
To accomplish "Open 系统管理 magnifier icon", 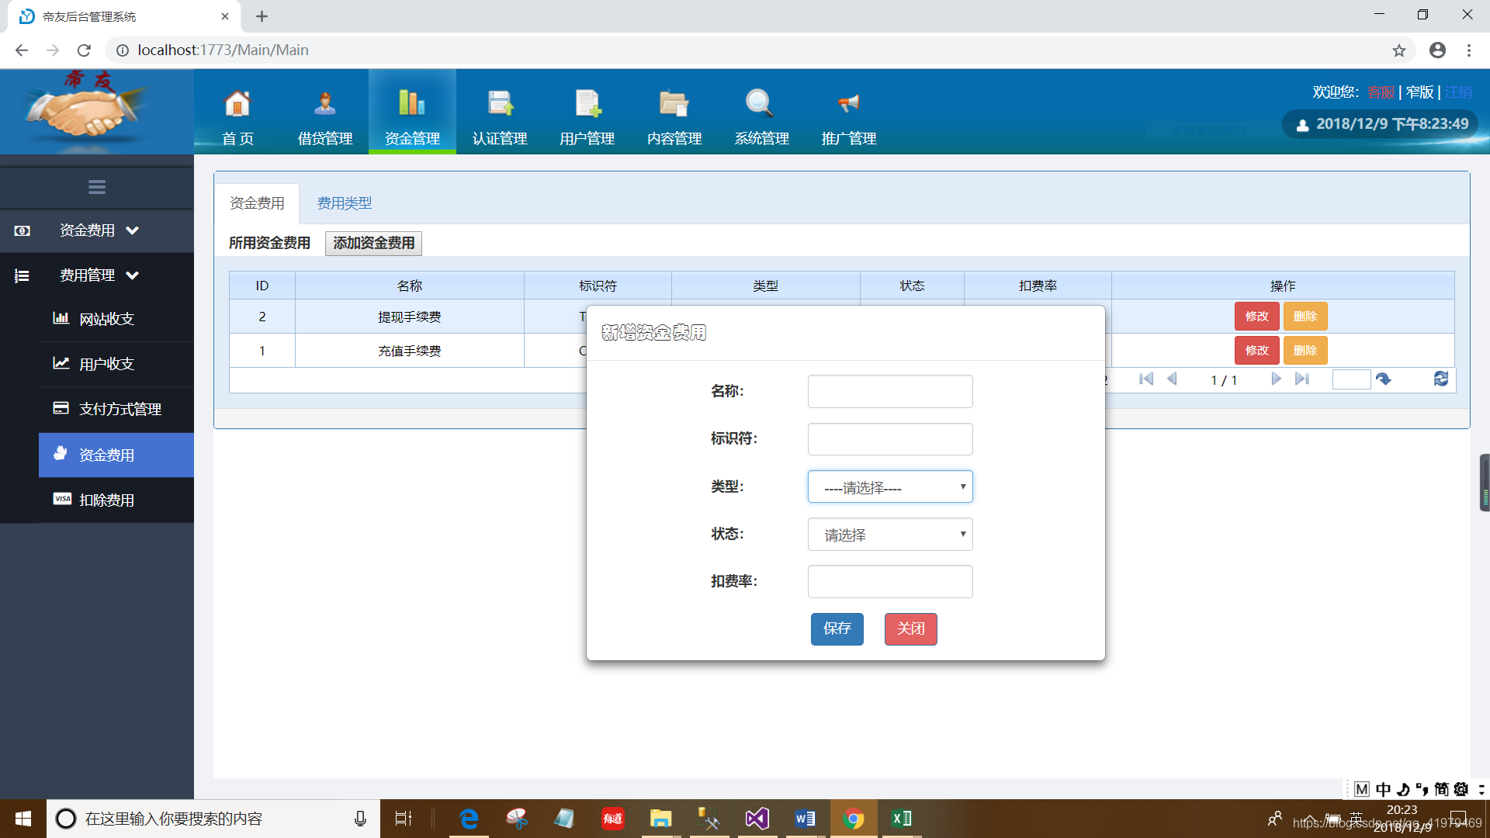I will 759,103.
